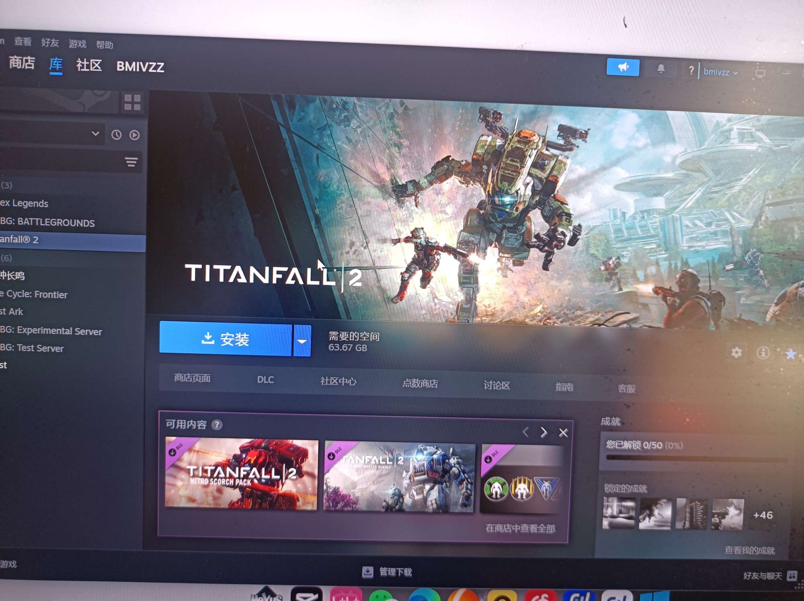Collapse the sidebar category with (6) games
This screenshot has height=601, width=804.
(x=6, y=258)
